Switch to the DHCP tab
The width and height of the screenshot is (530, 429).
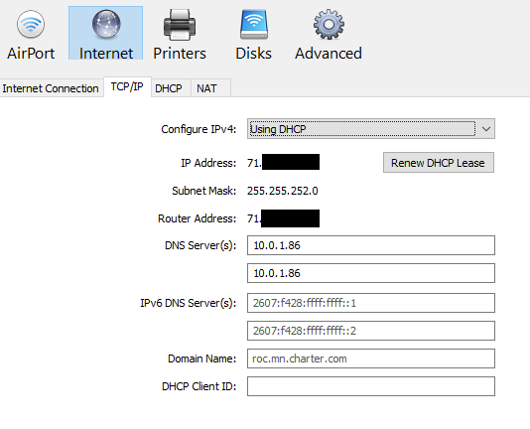[169, 88]
